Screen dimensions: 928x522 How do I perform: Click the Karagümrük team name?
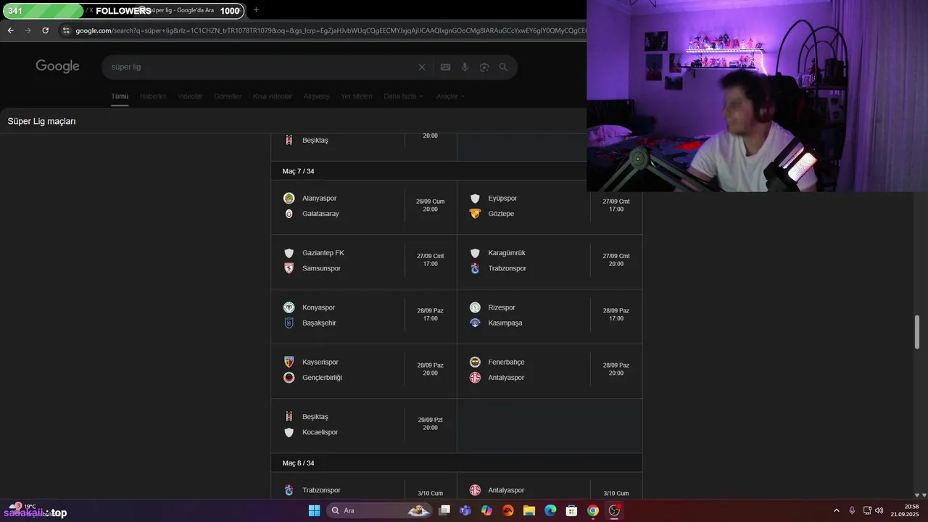pyautogui.click(x=507, y=253)
